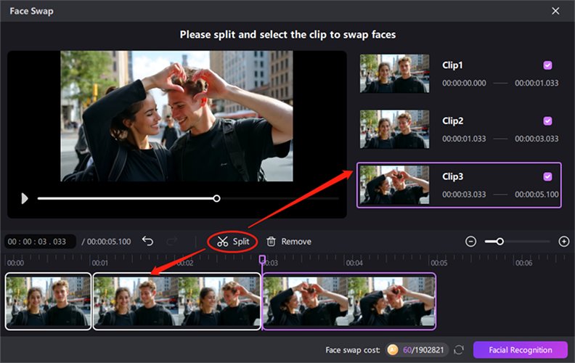Select the first clip segment on timeline
This screenshot has height=363, width=575.
click(48, 301)
